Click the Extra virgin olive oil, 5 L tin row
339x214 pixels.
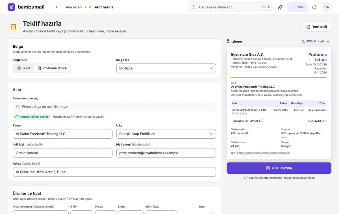pos(279,112)
